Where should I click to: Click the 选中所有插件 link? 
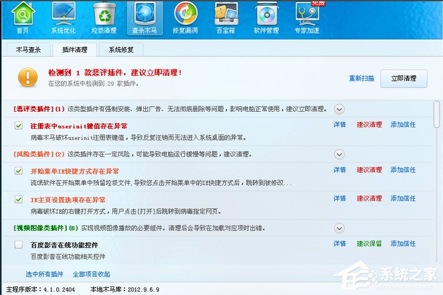pyautogui.click(x=44, y=274)
